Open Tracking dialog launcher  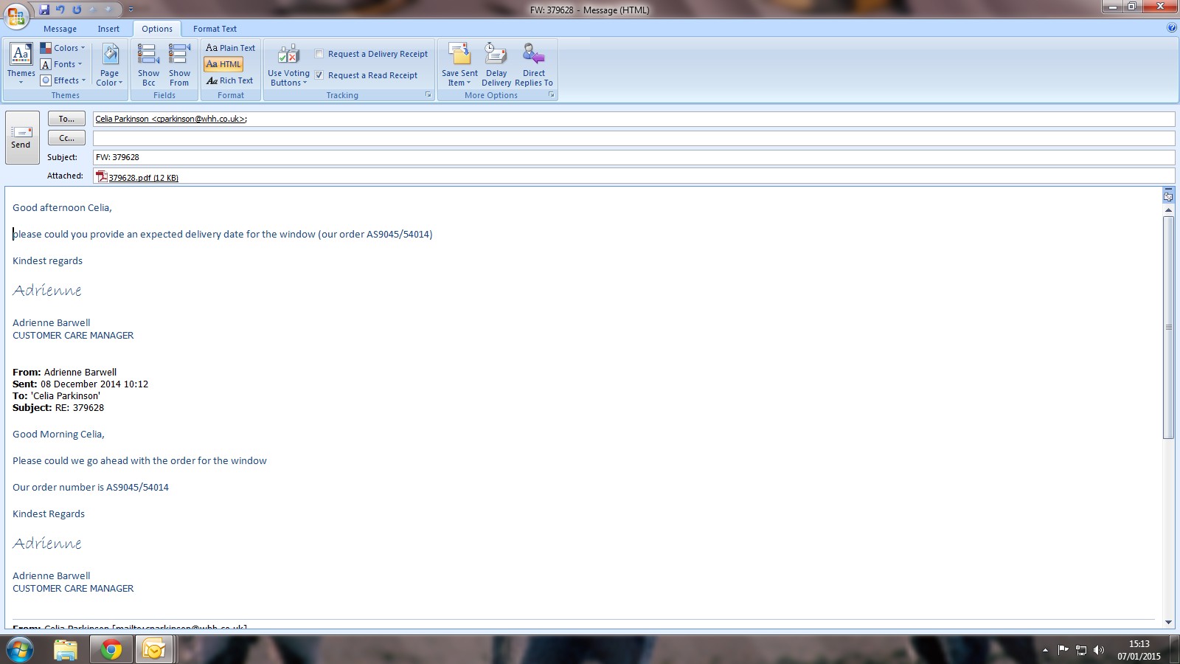[x=428, y=95]
